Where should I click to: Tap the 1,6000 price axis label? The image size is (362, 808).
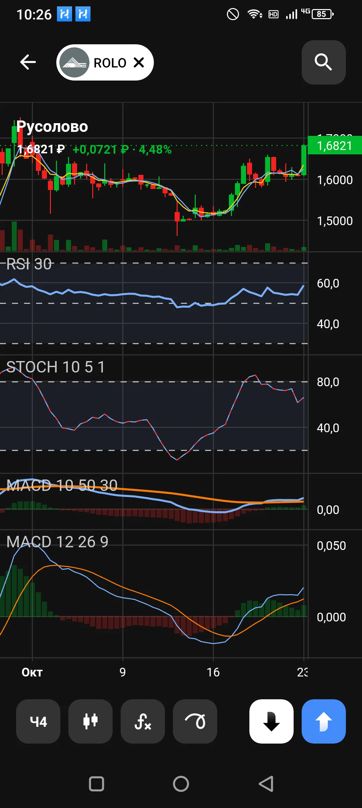(x=335, y=180)
